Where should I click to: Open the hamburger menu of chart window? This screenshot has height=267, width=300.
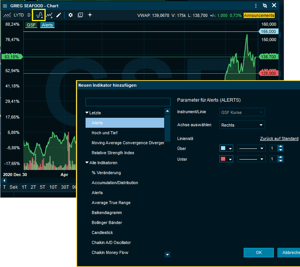5,5
